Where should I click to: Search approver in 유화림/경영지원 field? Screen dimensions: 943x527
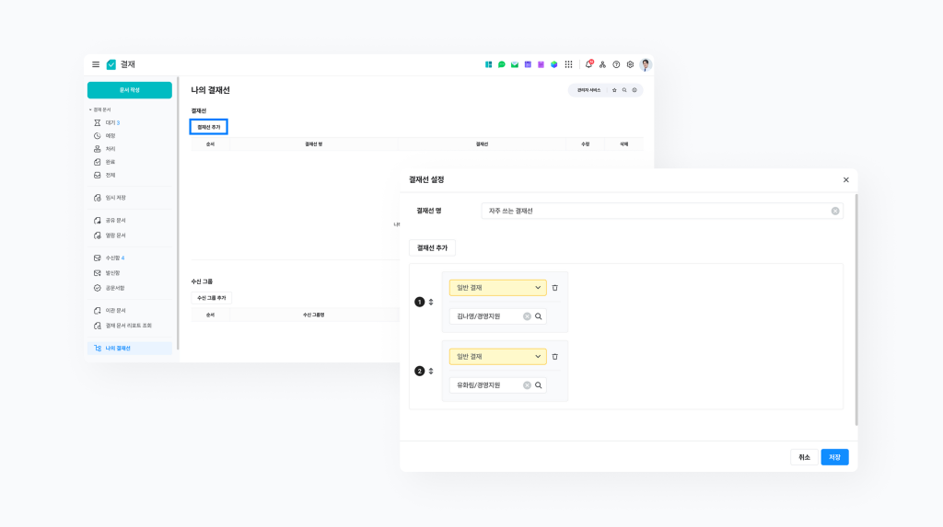[x=539, y=385]
